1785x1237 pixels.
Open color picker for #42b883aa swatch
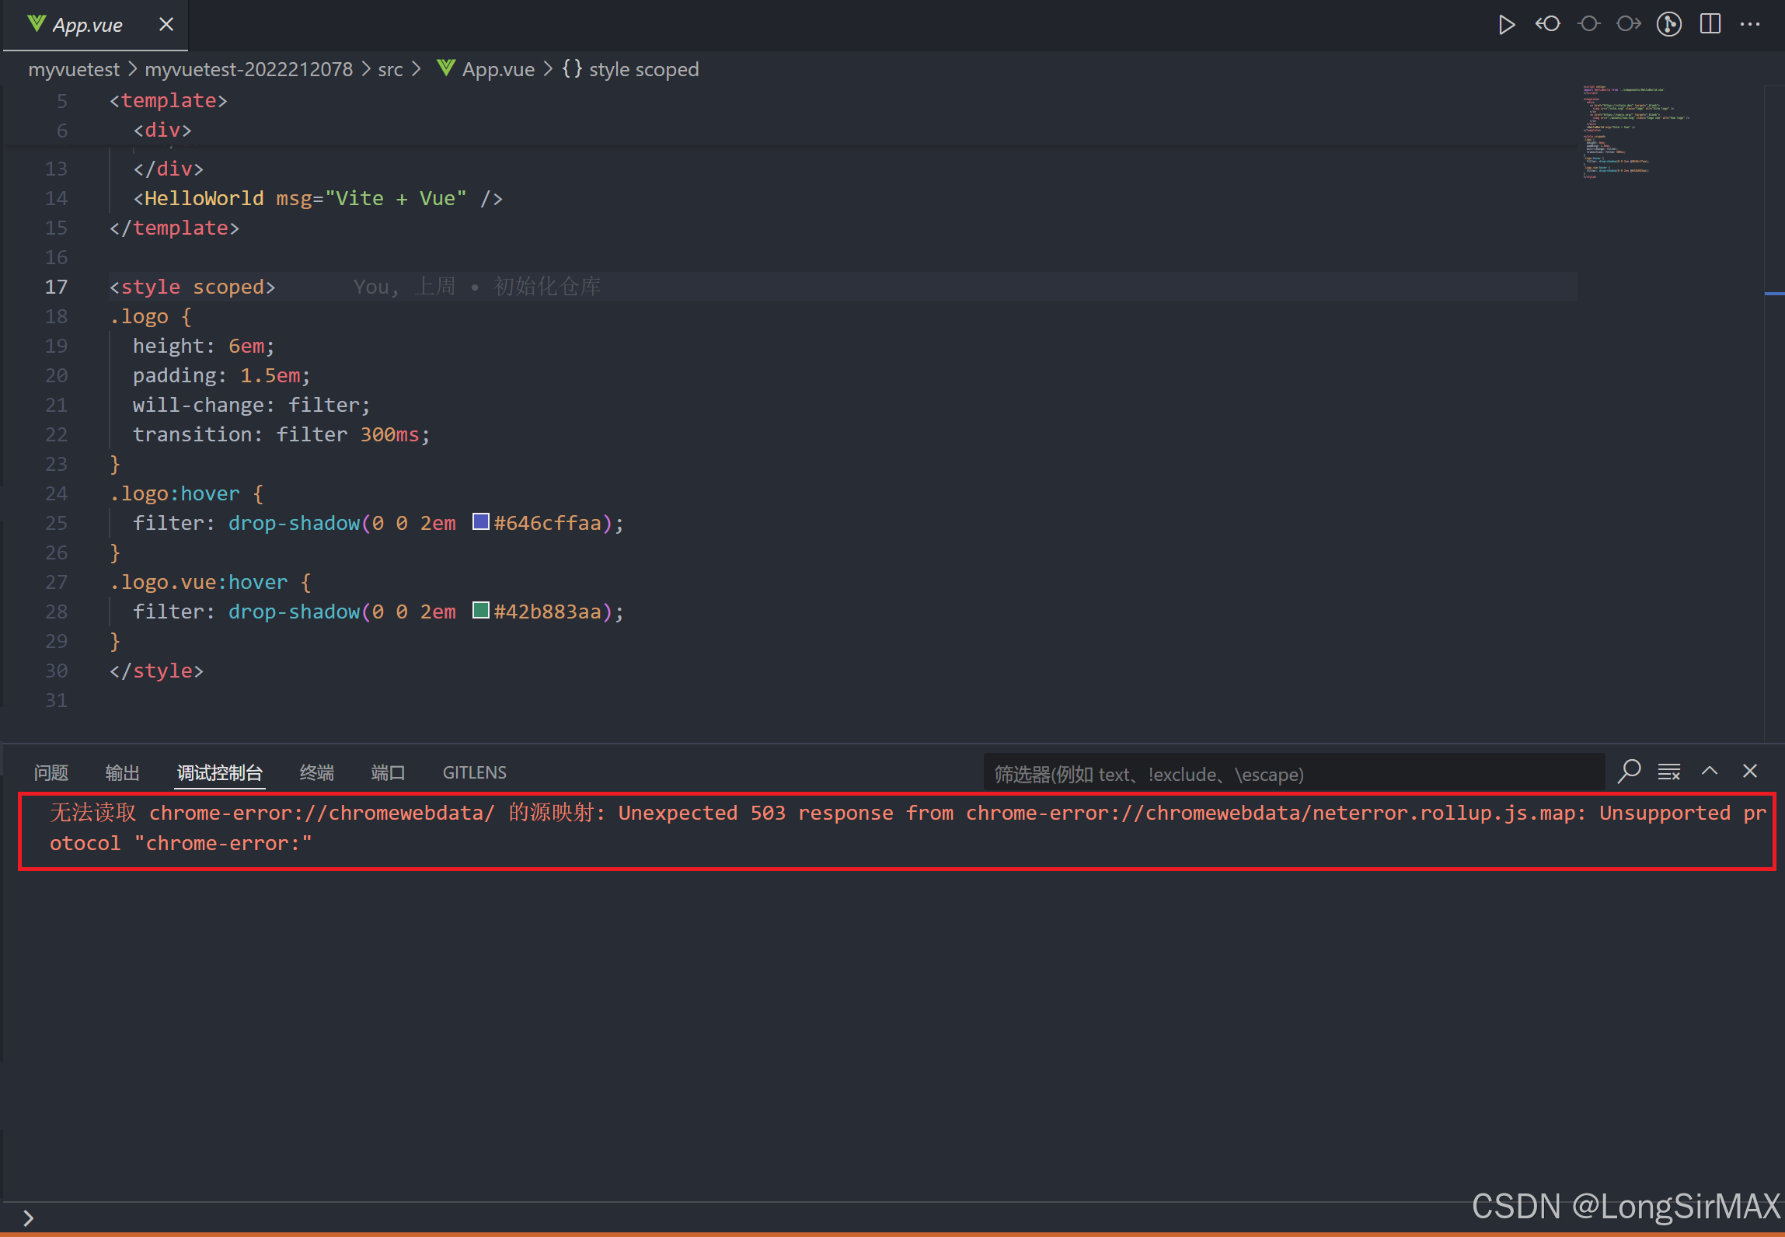pos(480,611)
